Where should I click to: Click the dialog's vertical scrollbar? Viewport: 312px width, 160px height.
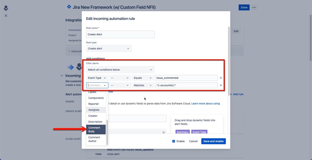[229, 61]
